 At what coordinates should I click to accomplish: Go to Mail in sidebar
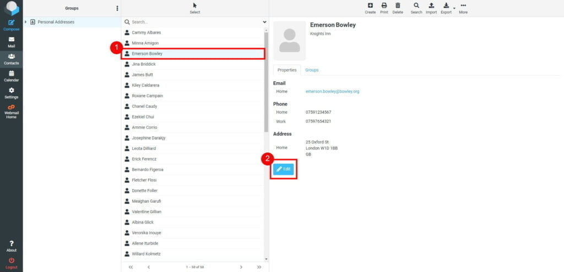(x=11, y=42)
